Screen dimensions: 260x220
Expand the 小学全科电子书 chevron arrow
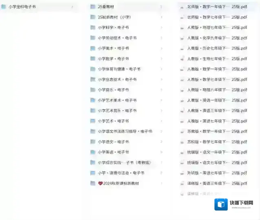tap(72, 7)
